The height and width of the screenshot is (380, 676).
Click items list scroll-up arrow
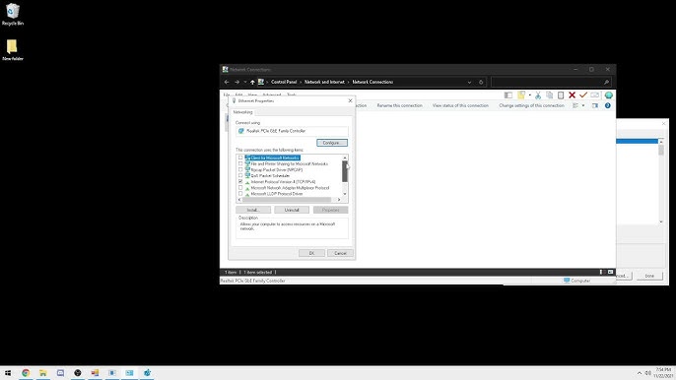[x=345, y=158]
